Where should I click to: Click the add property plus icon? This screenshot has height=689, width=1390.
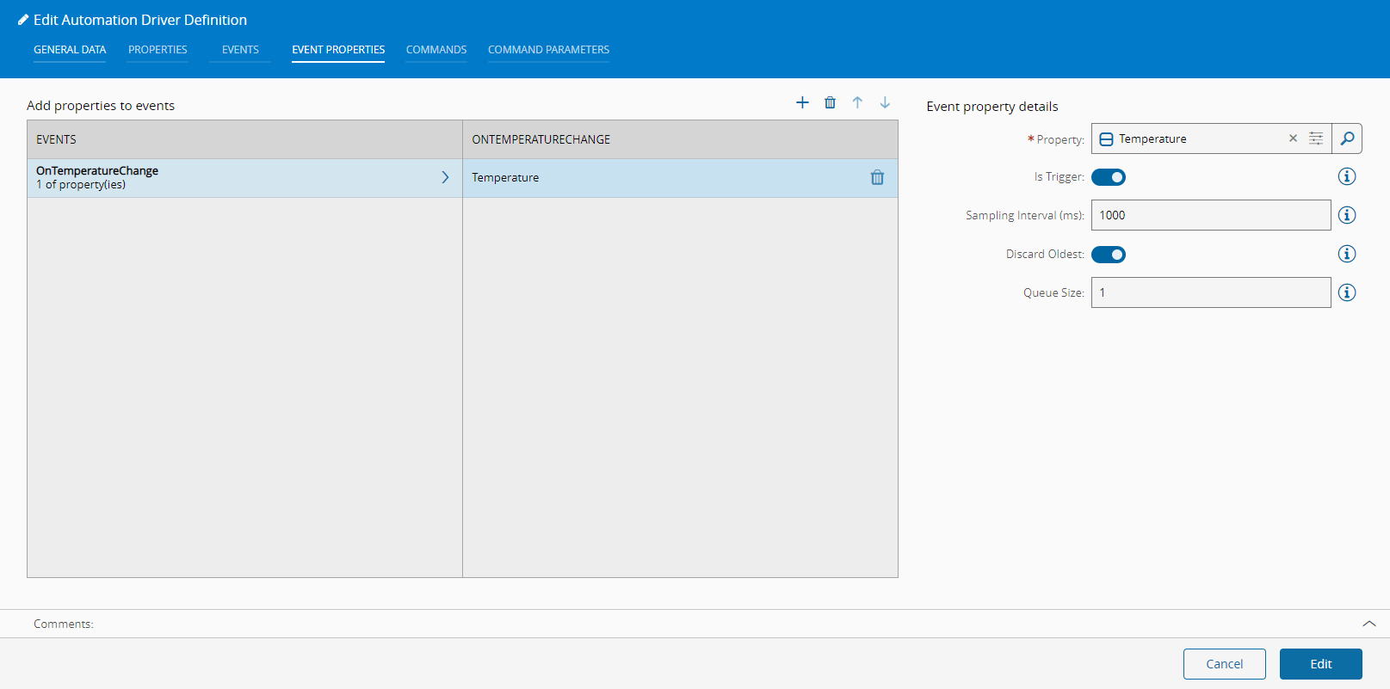point(802,102)
